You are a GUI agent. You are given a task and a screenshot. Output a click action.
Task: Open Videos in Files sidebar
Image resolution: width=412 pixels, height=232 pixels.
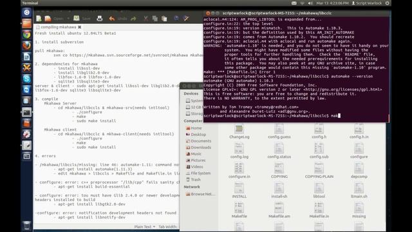[x=194, y=167]
